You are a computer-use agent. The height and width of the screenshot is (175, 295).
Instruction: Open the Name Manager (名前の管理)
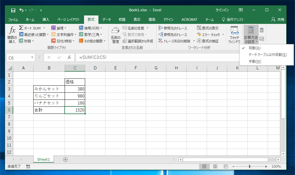click(x=115, y=35)
